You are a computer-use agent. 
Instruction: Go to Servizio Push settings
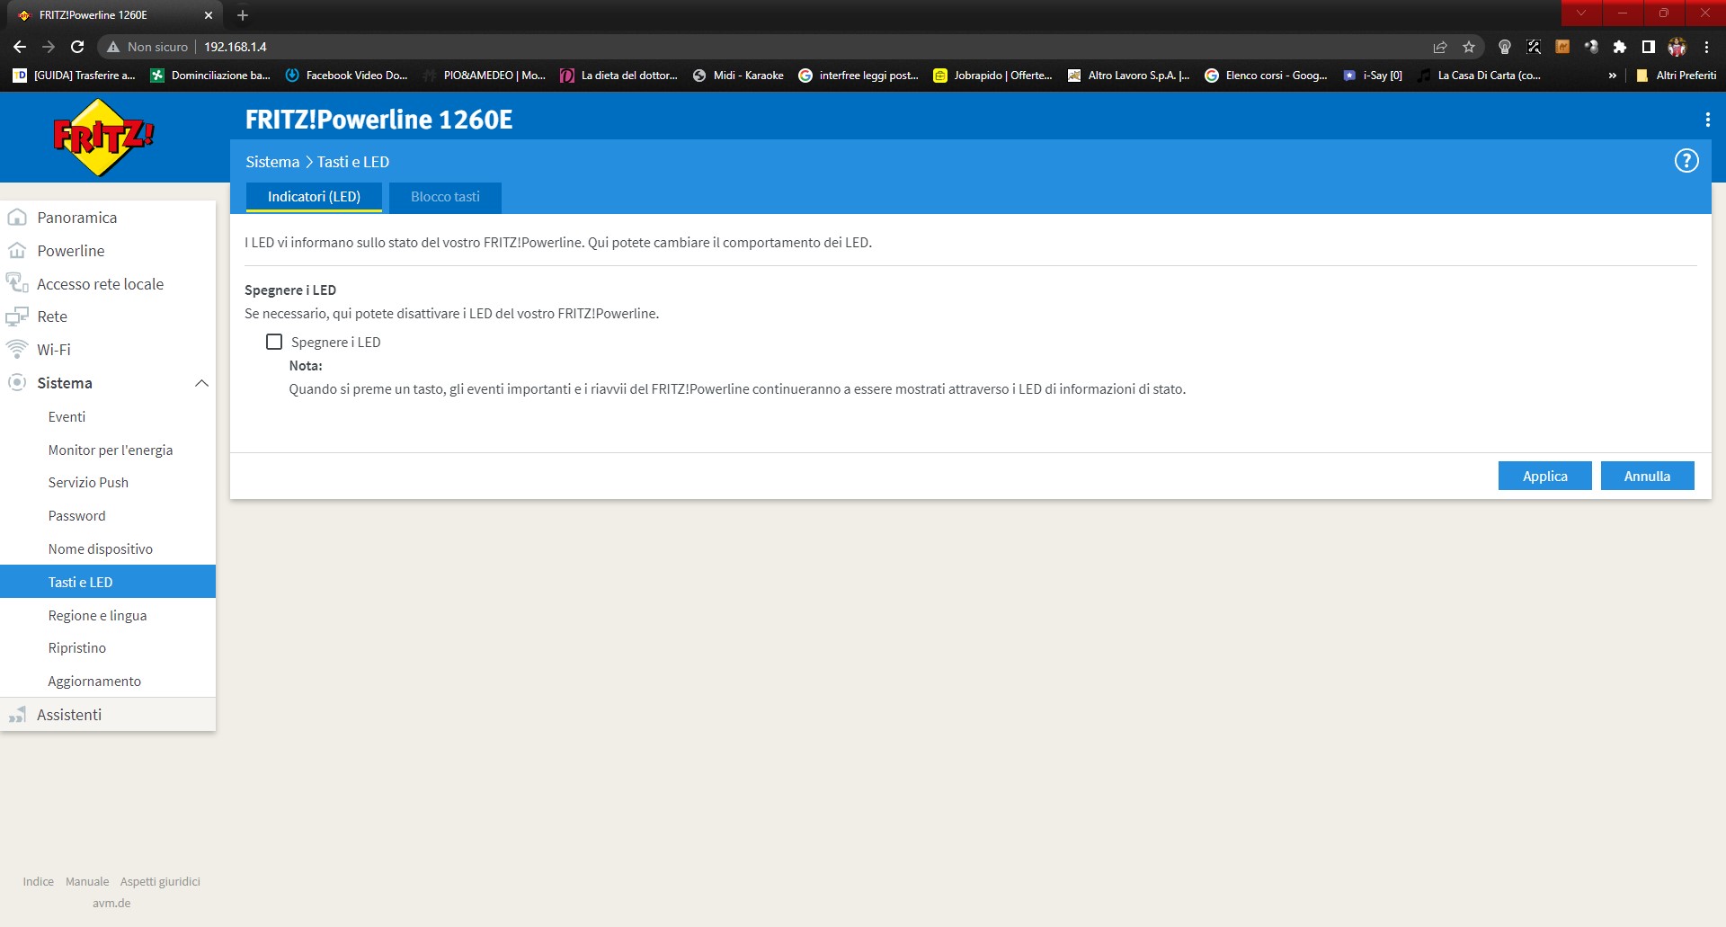(x=88, y=483)
